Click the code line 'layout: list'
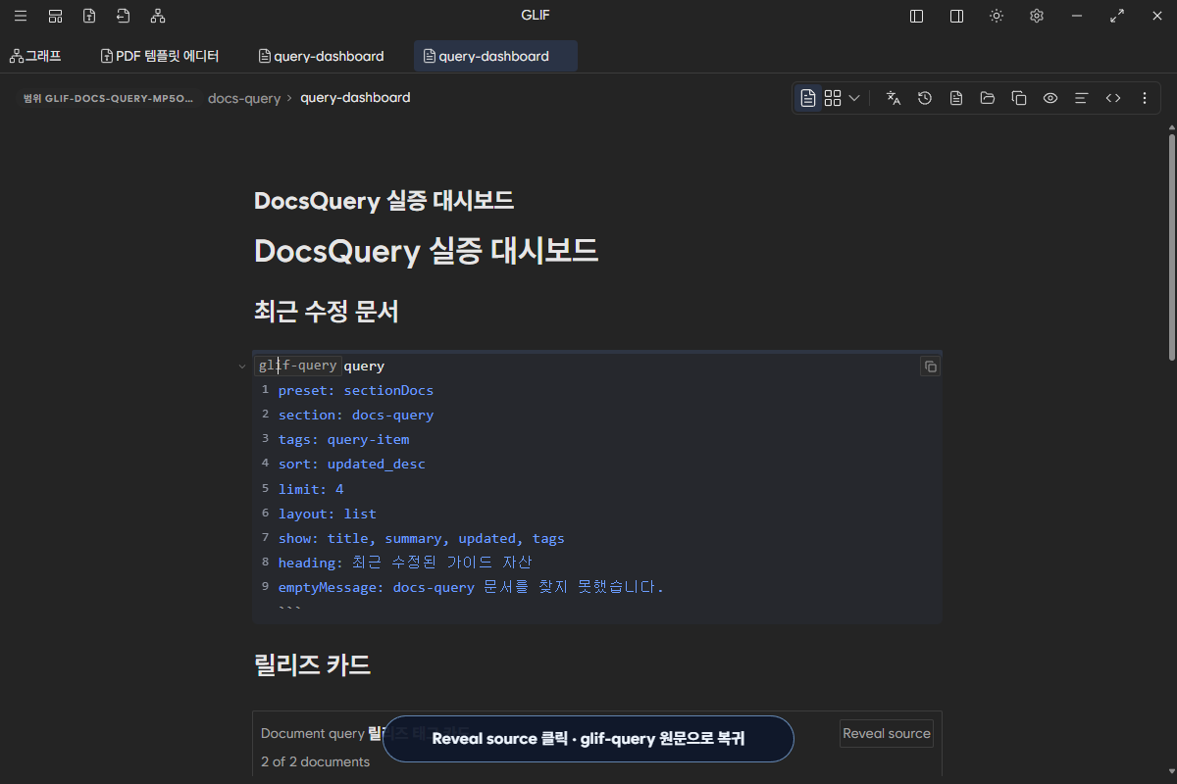Image resolution: width=1177 pixels, height=784 pixels. click(x=327, y=514)
